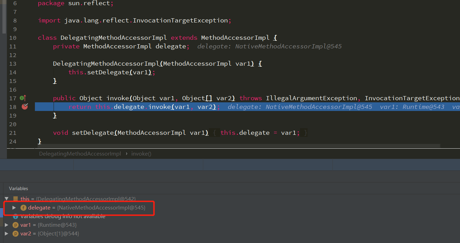This screenshot has width=460, height=243.
Task: Click the public Object invoke method signature
Action: click(256, 98)
